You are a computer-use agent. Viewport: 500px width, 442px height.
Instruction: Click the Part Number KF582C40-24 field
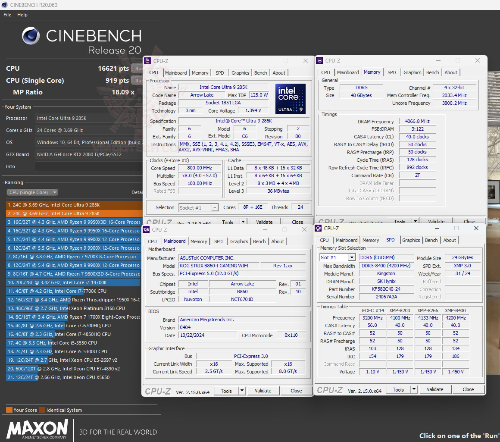386,289
